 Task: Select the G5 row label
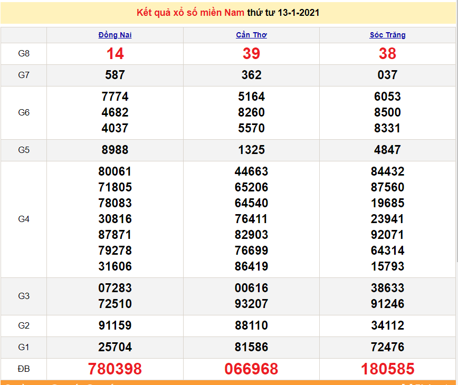click(24, 150)
